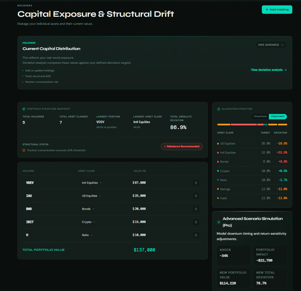
Task: Click the Holding column header
Action: [28, 171]
